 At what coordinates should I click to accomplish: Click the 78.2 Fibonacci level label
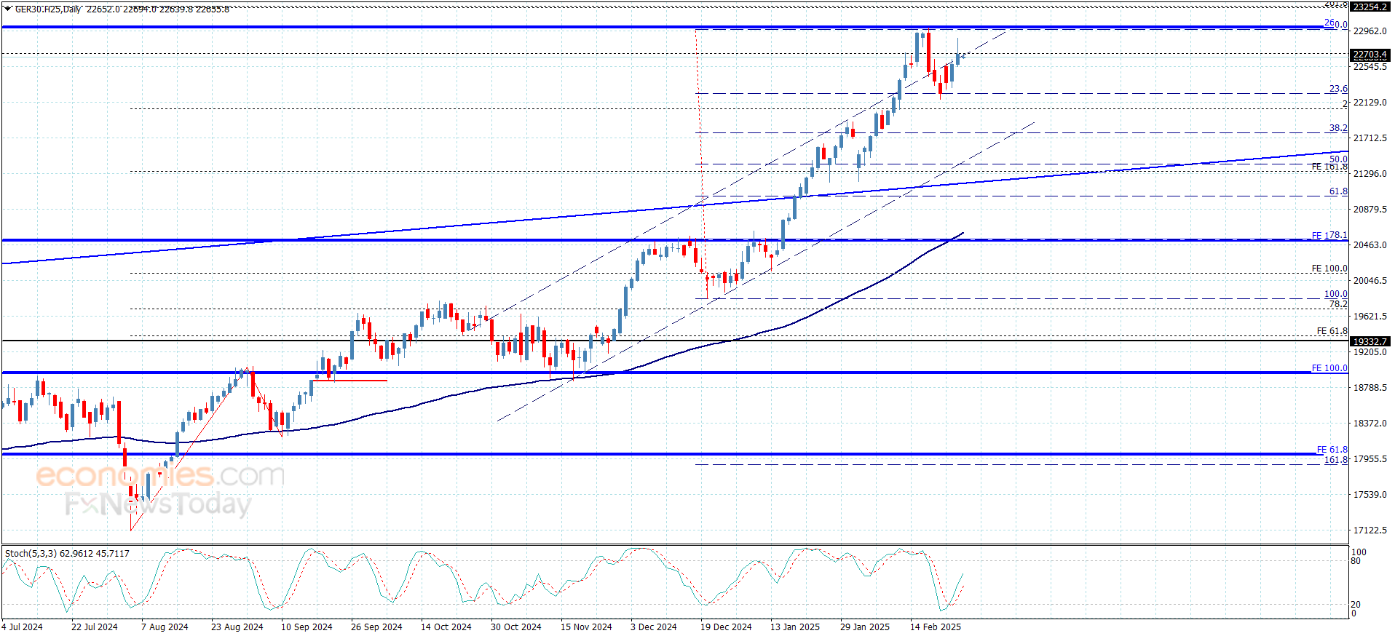tap(1338, 304)
